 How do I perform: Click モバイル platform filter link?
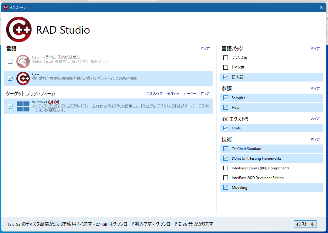173,93
